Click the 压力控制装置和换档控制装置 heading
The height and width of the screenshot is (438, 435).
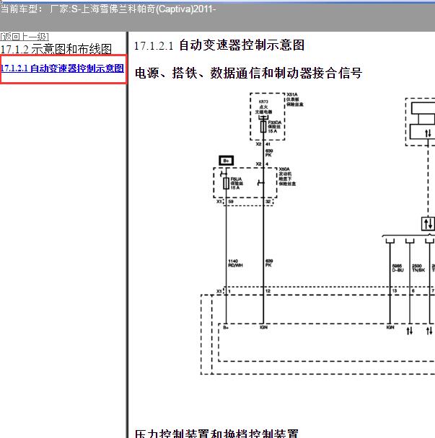tap(217, 433)
